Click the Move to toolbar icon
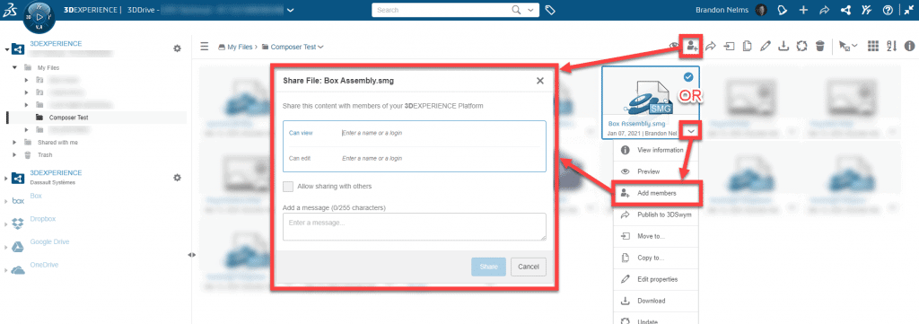Image resolution: width=919 pixels, height=324 pixels. (730, 47)
